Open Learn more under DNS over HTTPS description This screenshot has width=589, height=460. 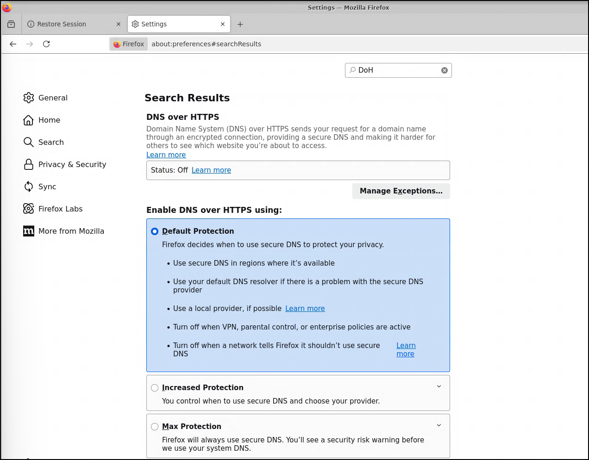coord(166,155)
